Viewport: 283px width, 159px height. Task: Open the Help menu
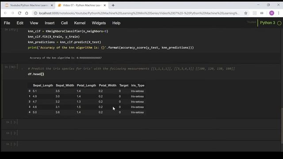click(x=116, y=23)
